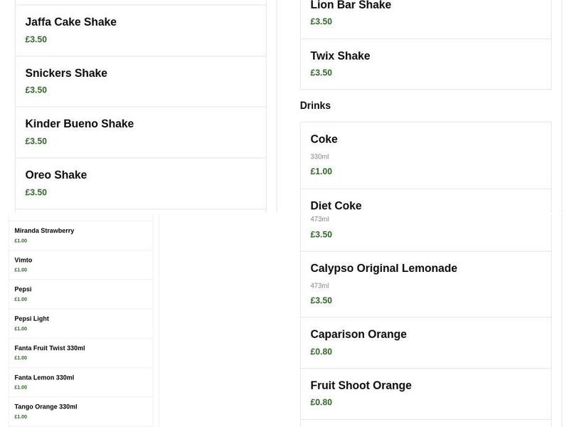Choose the Pepsi Light item

(80, 323)
